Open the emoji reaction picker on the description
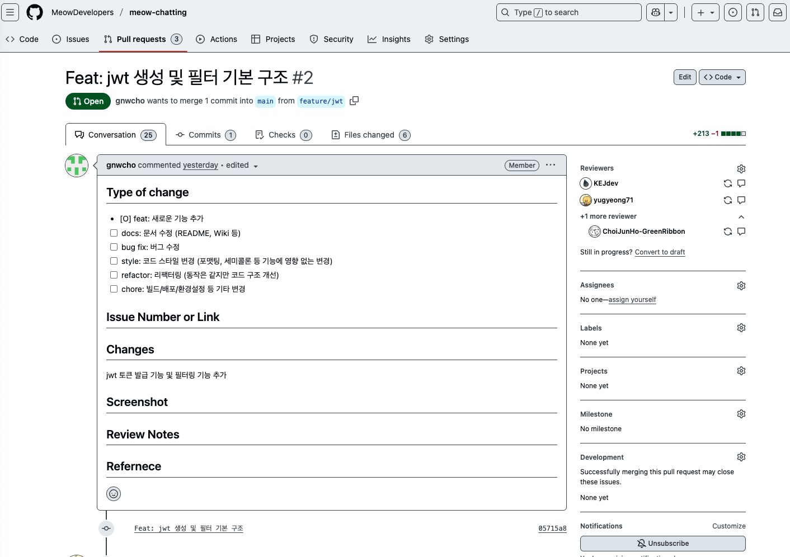This screenshot has height=557, width=790. click(114, 494)
